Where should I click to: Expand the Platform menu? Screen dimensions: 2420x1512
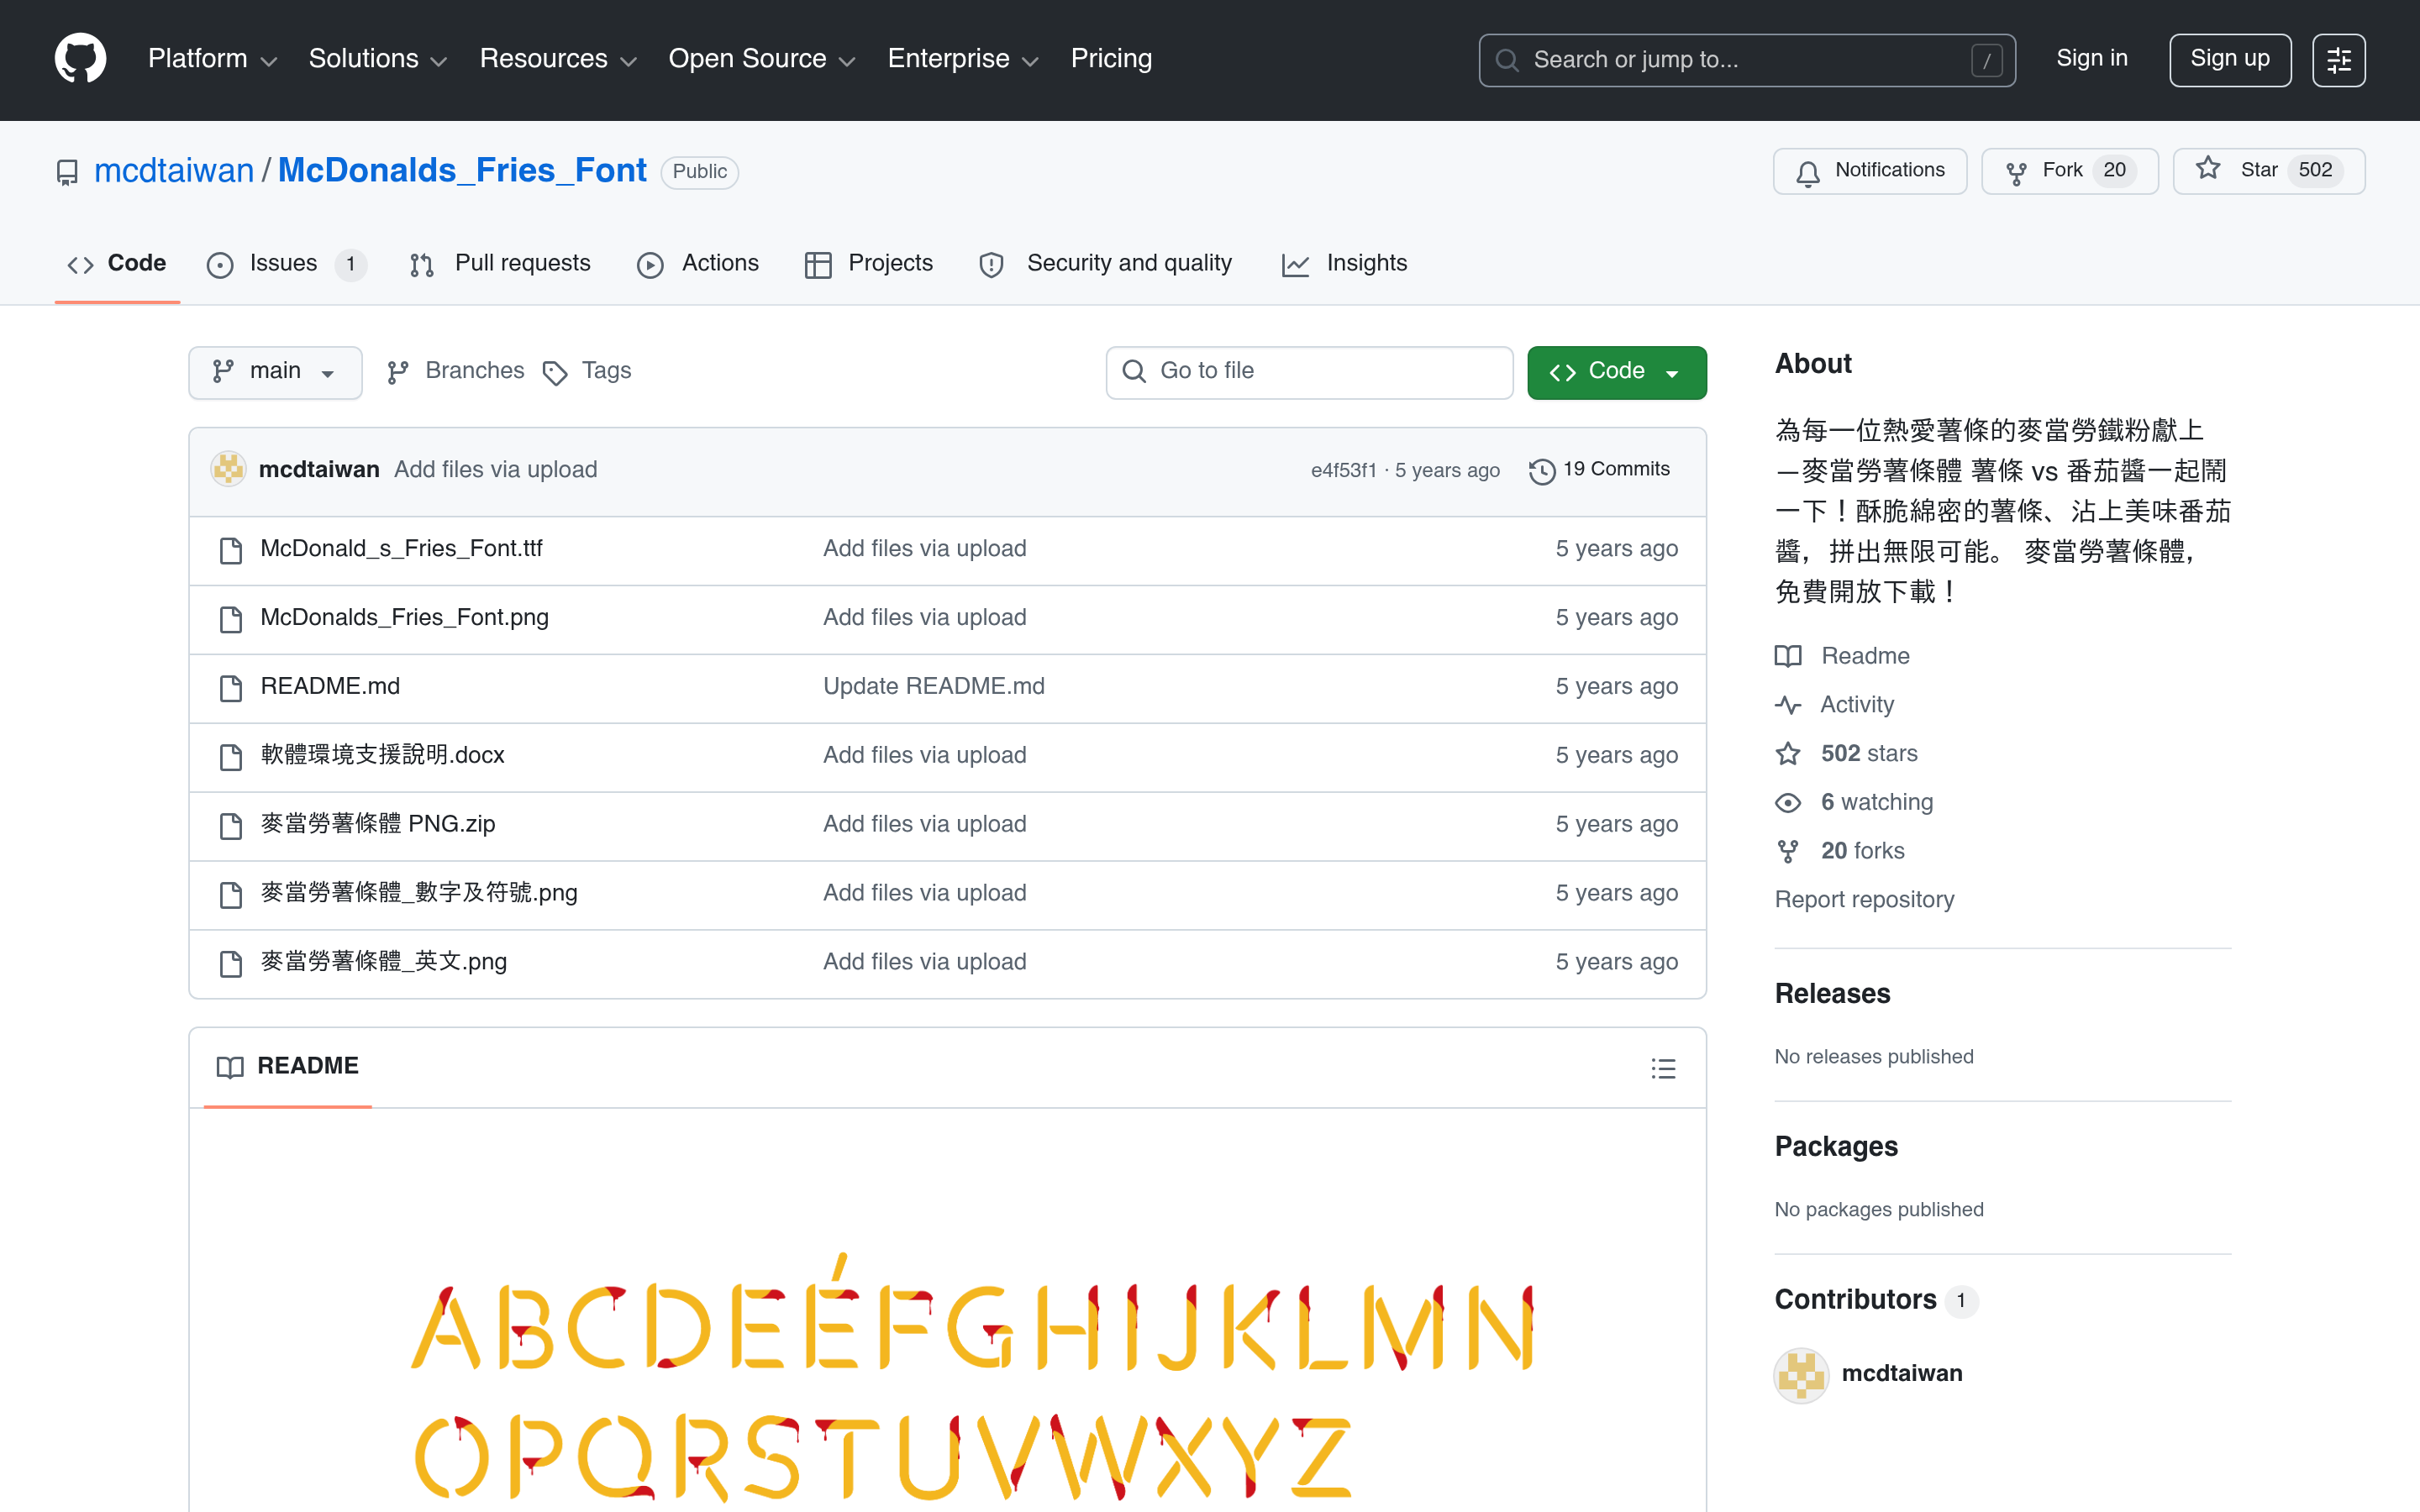pyautogui.click(x=212, y=59)
